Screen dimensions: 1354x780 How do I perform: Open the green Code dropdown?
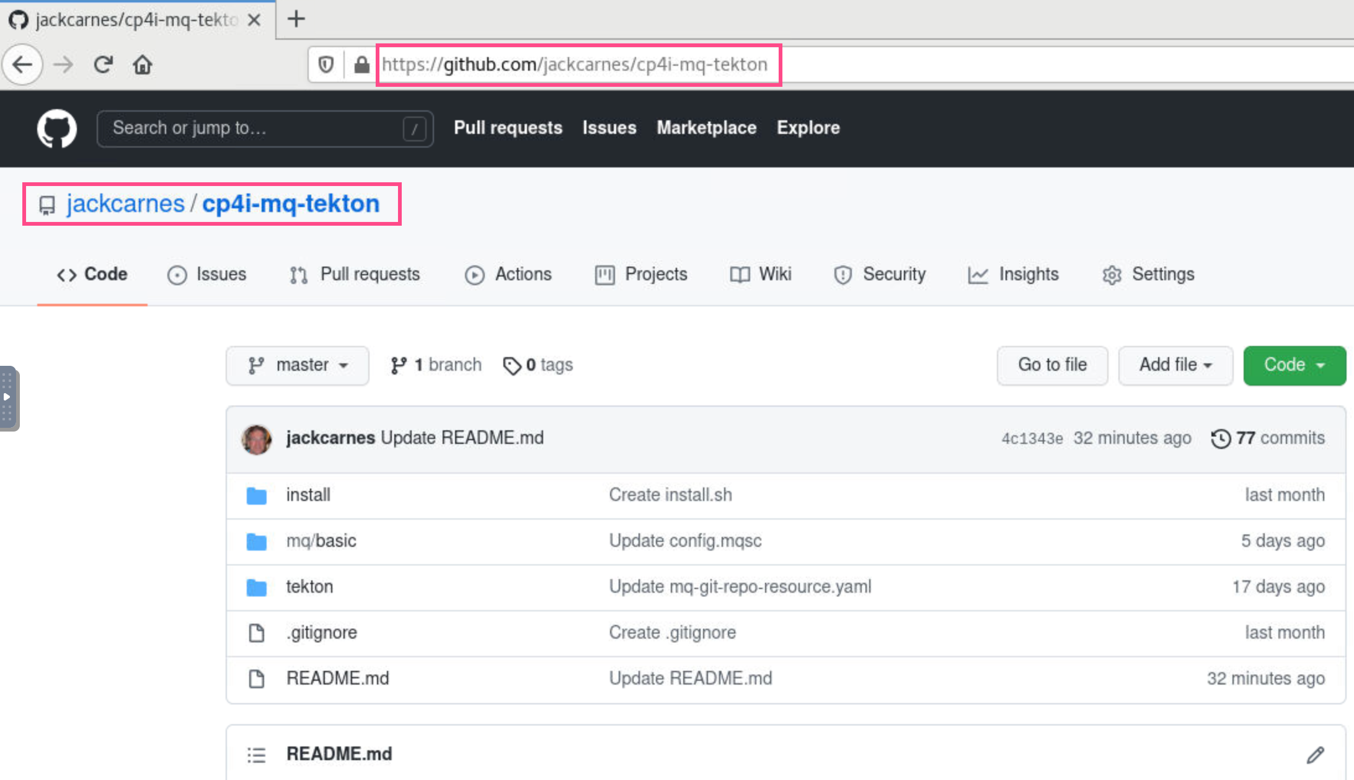1294,365
